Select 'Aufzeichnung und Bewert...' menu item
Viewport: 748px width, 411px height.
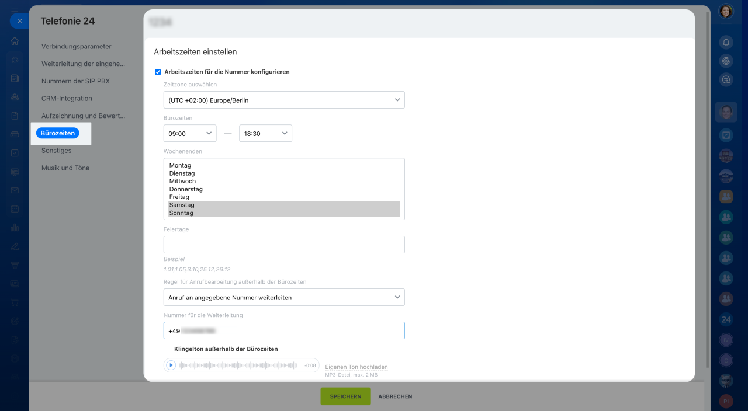coord(83,116)
